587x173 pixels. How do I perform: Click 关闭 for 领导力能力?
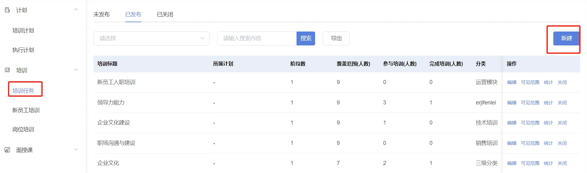click(x=562, y=103)
